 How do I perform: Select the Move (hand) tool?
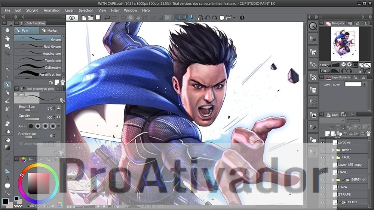[7, 38]
